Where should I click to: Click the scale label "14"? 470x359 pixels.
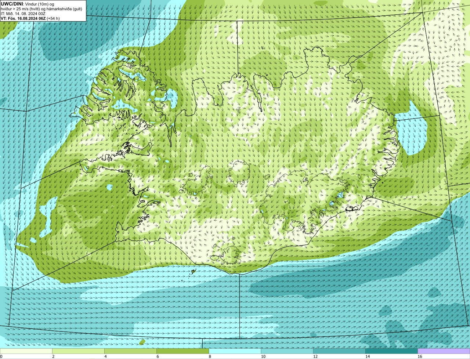(x=367, y=356)
